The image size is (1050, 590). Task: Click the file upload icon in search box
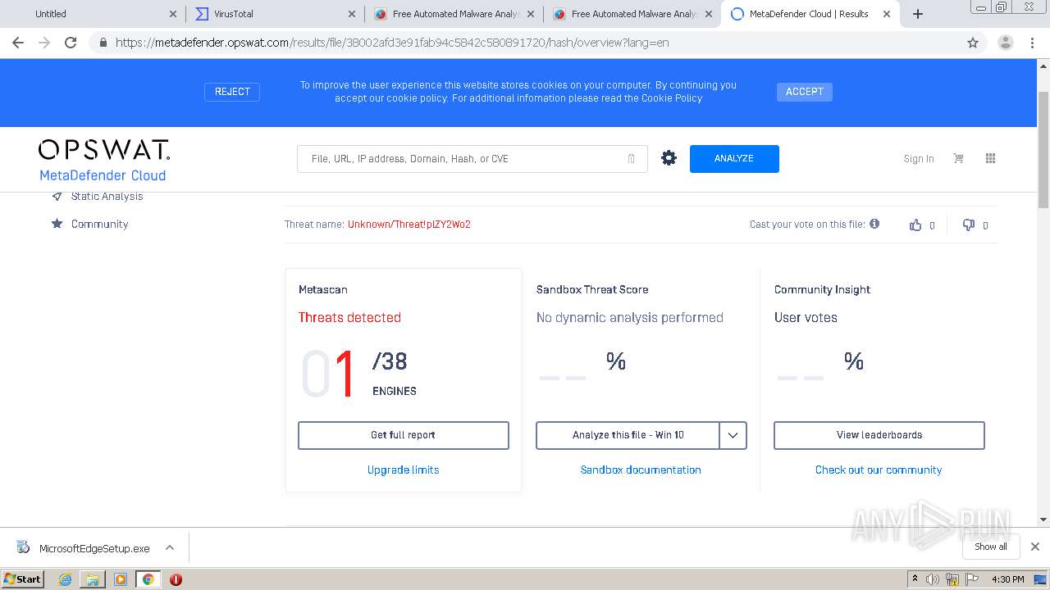point(631,159)
